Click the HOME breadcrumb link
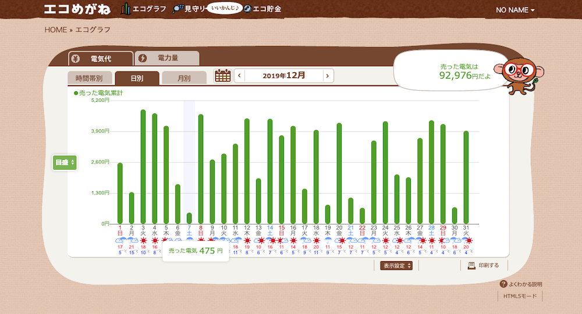582x314 pixels. (x=55, y=30)
